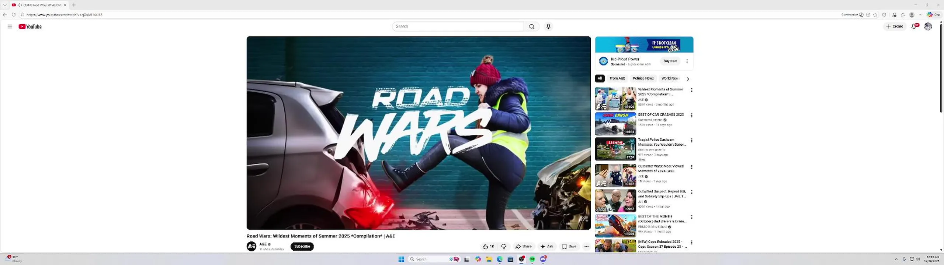Image resolution: width=944 pixels, height=265 pixels.
Task: Open Spotify from the taskbar
Action: tap(532, 259)
